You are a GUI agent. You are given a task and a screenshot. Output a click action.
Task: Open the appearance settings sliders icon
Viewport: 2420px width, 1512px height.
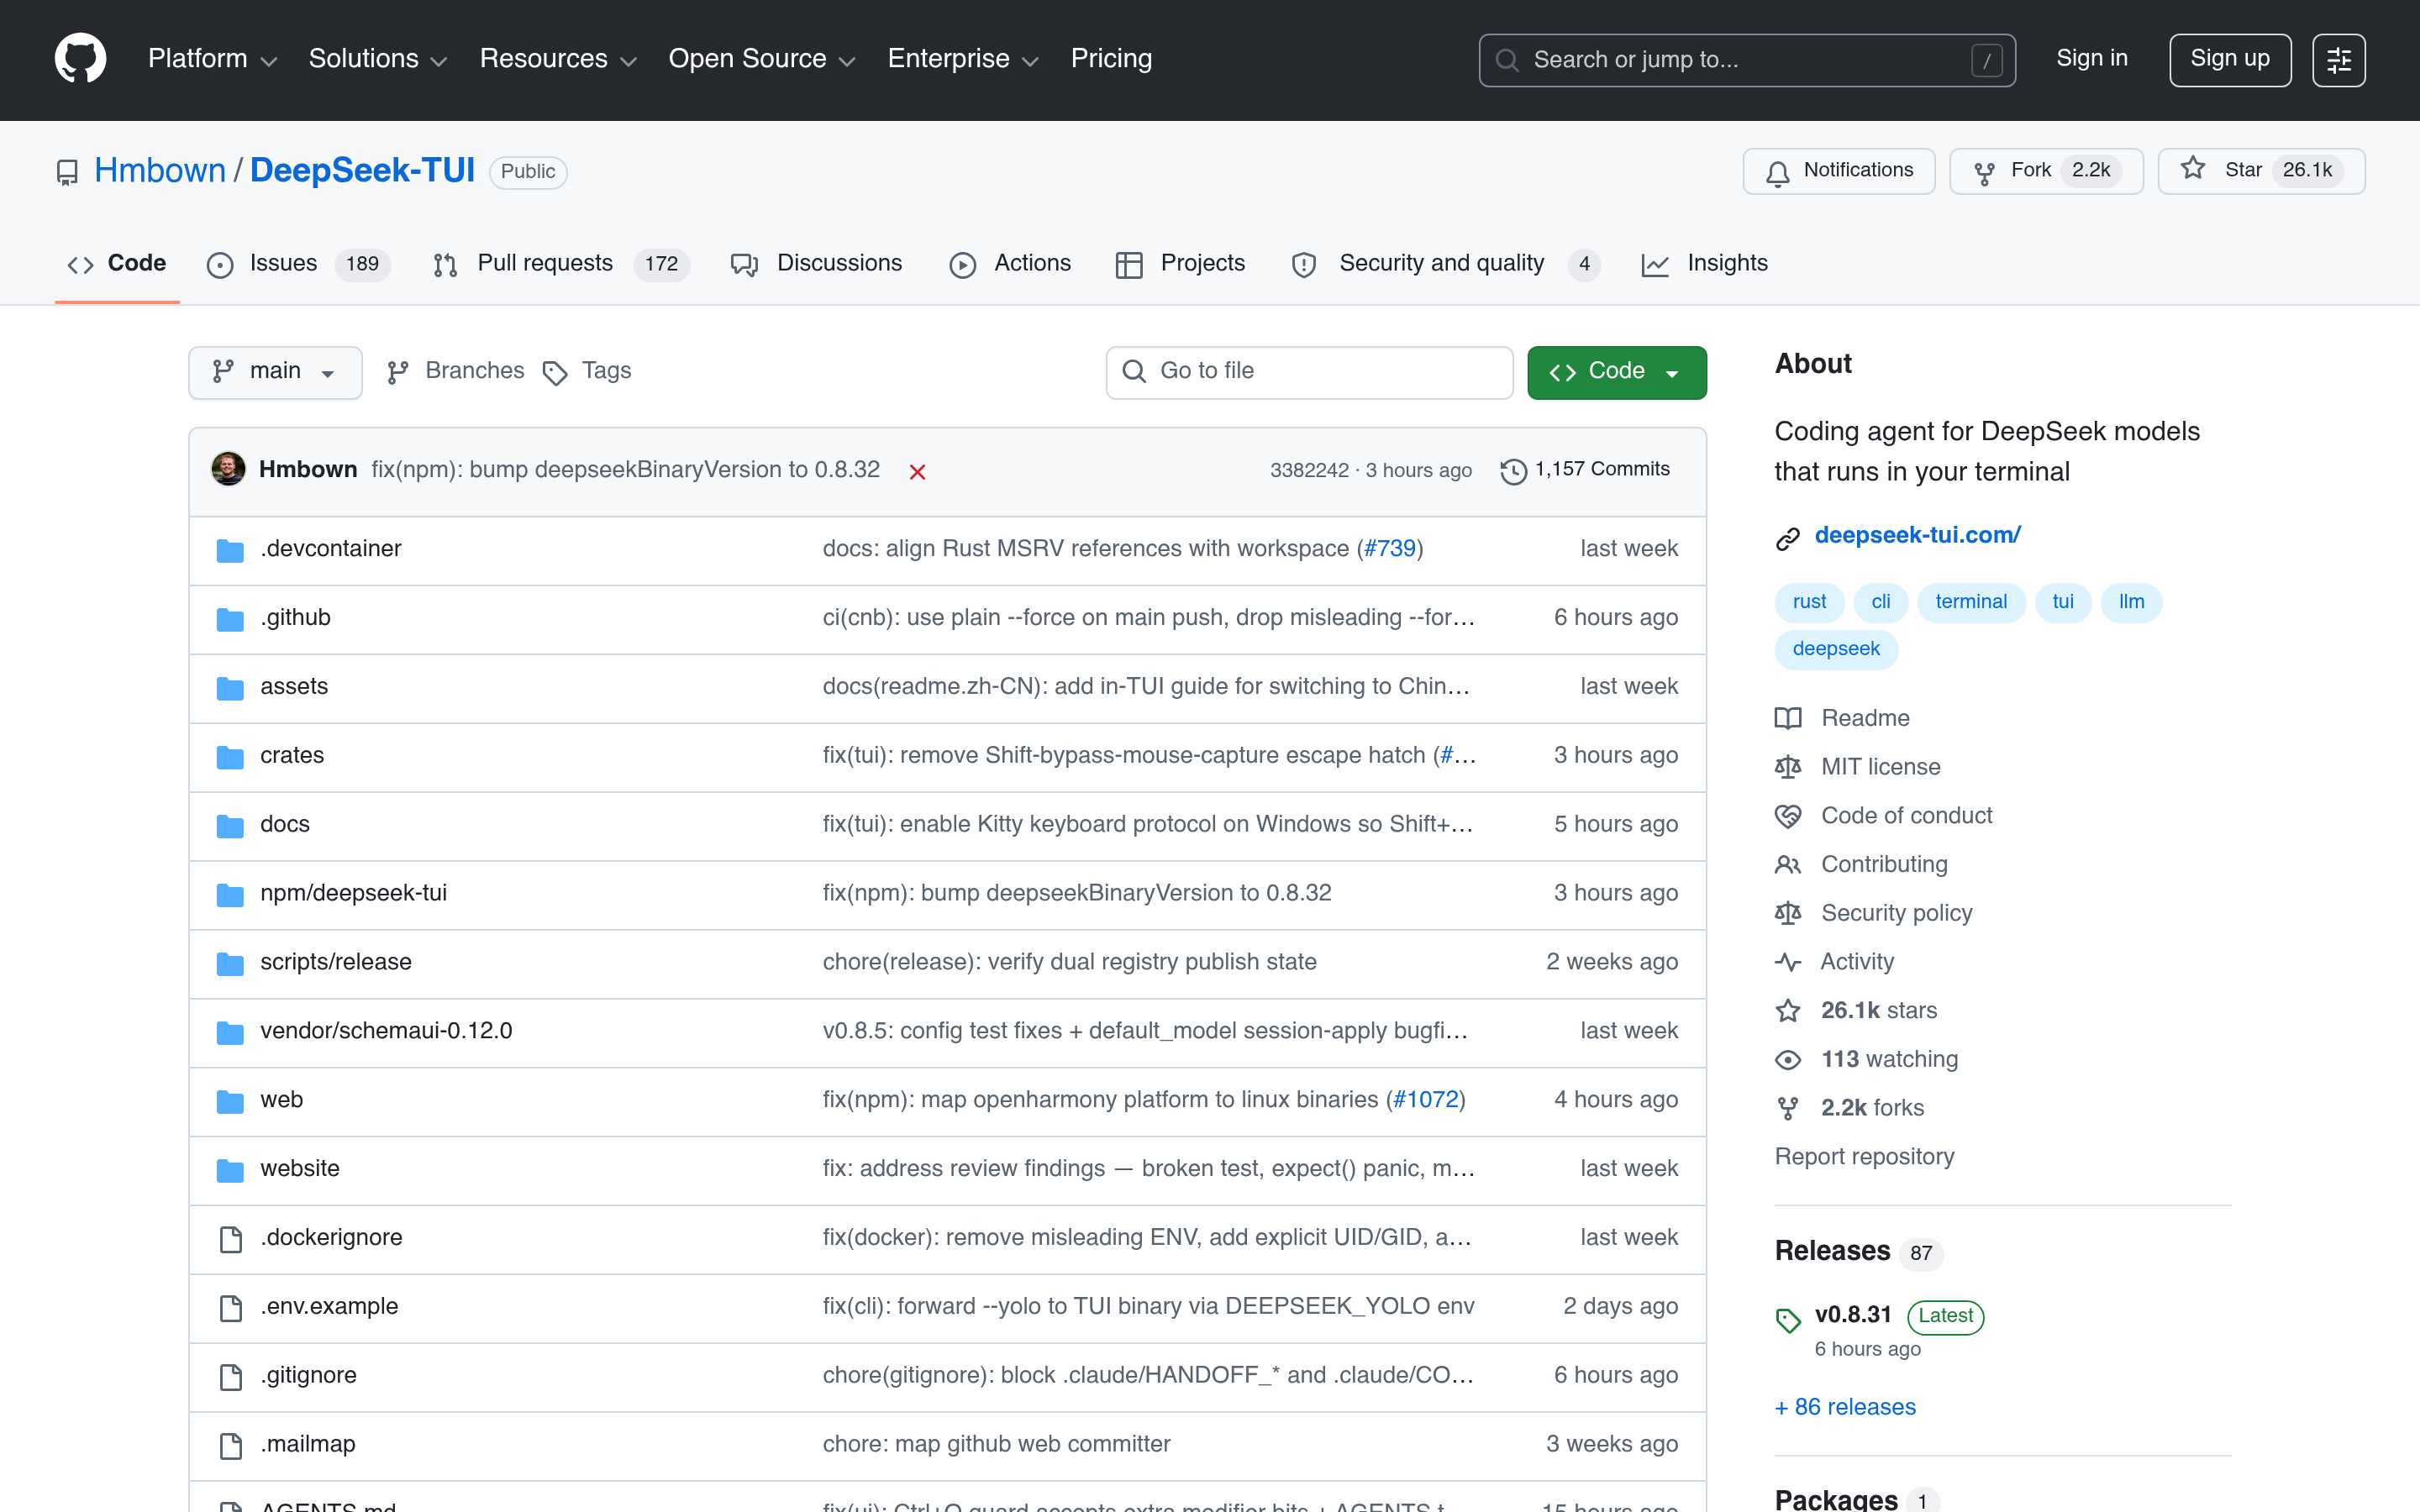pos(2338,60)
